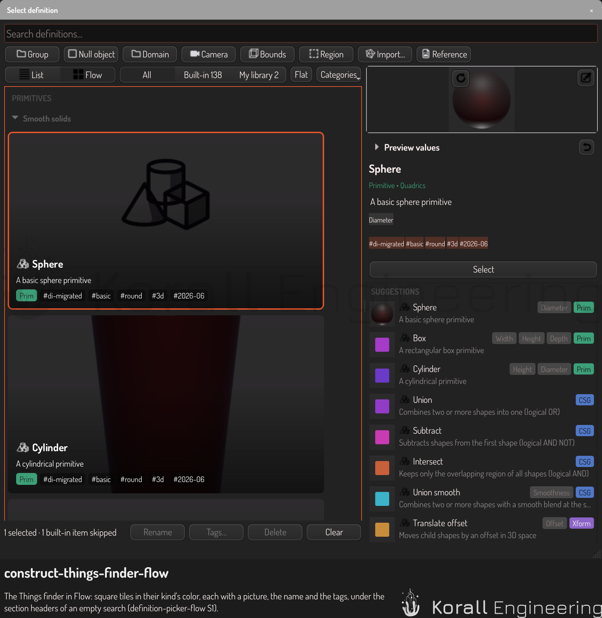Pick the Translate offset suggestion
Viewport: 602px width, 618px height.
(x=483, y=529)
